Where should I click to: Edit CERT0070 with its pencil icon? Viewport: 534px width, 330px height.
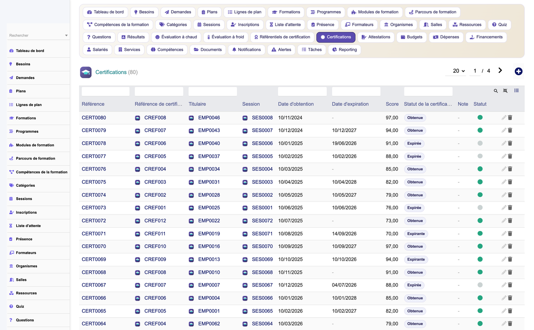(x=504, y=246)
